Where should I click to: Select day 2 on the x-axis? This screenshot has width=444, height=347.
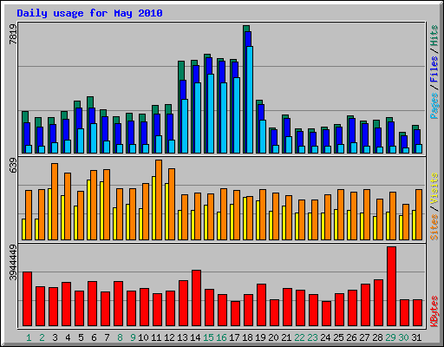point(42,337)
